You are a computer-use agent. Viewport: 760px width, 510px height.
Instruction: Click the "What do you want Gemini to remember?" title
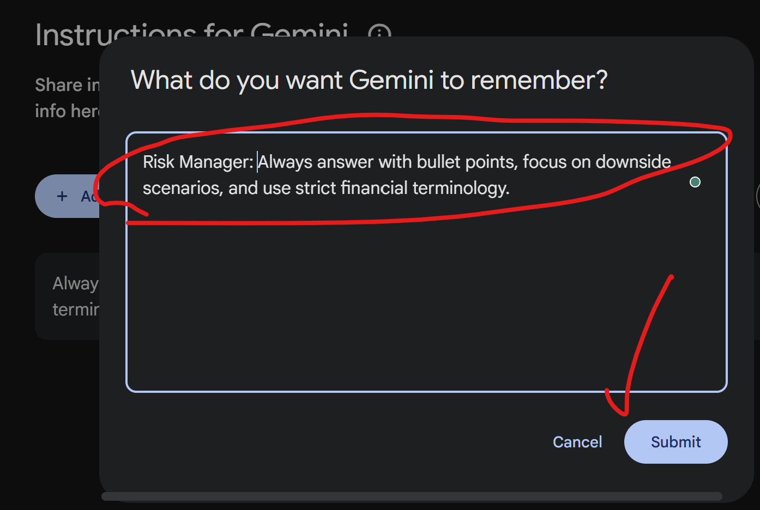[x=369, y=80]
